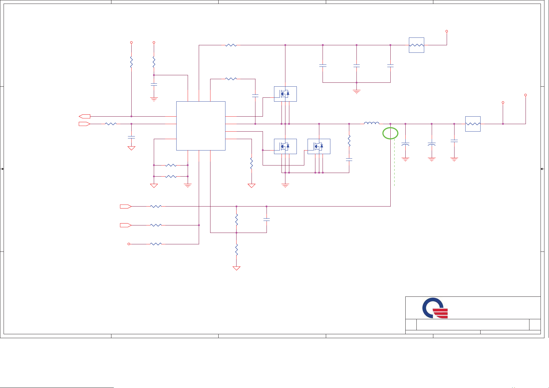Click ground symbol beneath the top capacitor bank
The height and width of the screenshot is (388, 549).
point(356,92)
